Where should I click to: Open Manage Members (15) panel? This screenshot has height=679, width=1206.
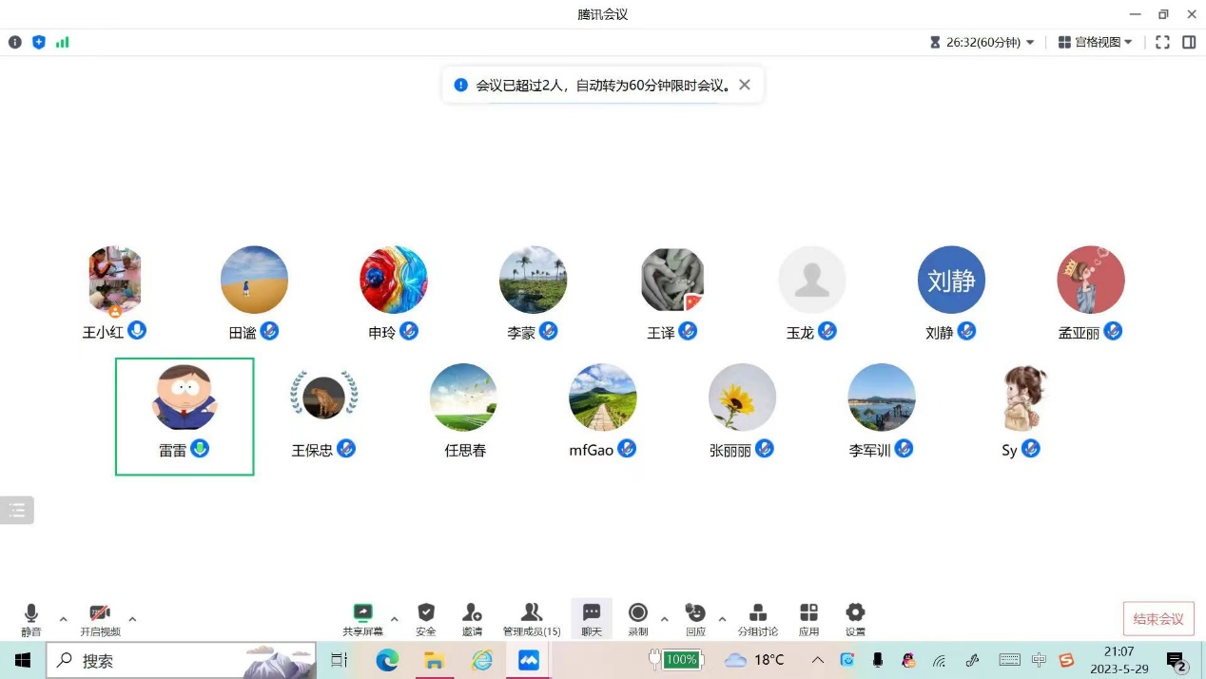tap(532, 613)
